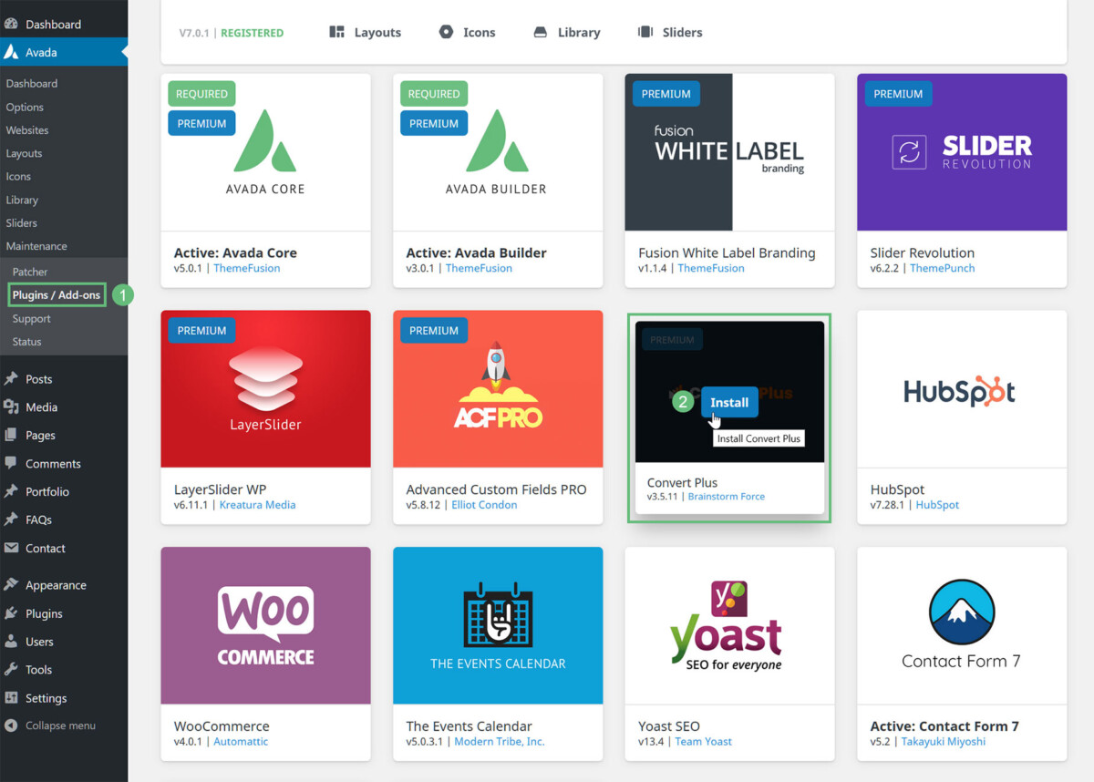1094x782 pixels.
Task: Click the Team Yoast link
Action: [703, 742]
